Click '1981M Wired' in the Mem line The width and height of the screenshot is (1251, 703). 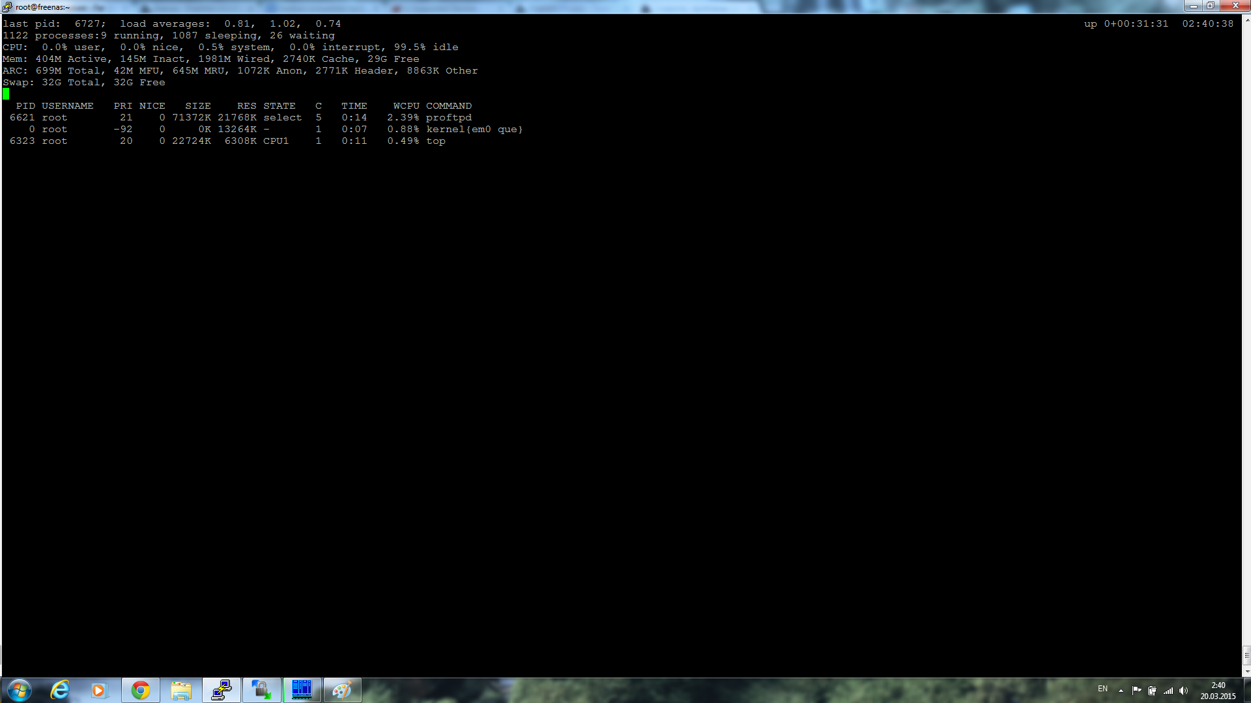(233, 59)
